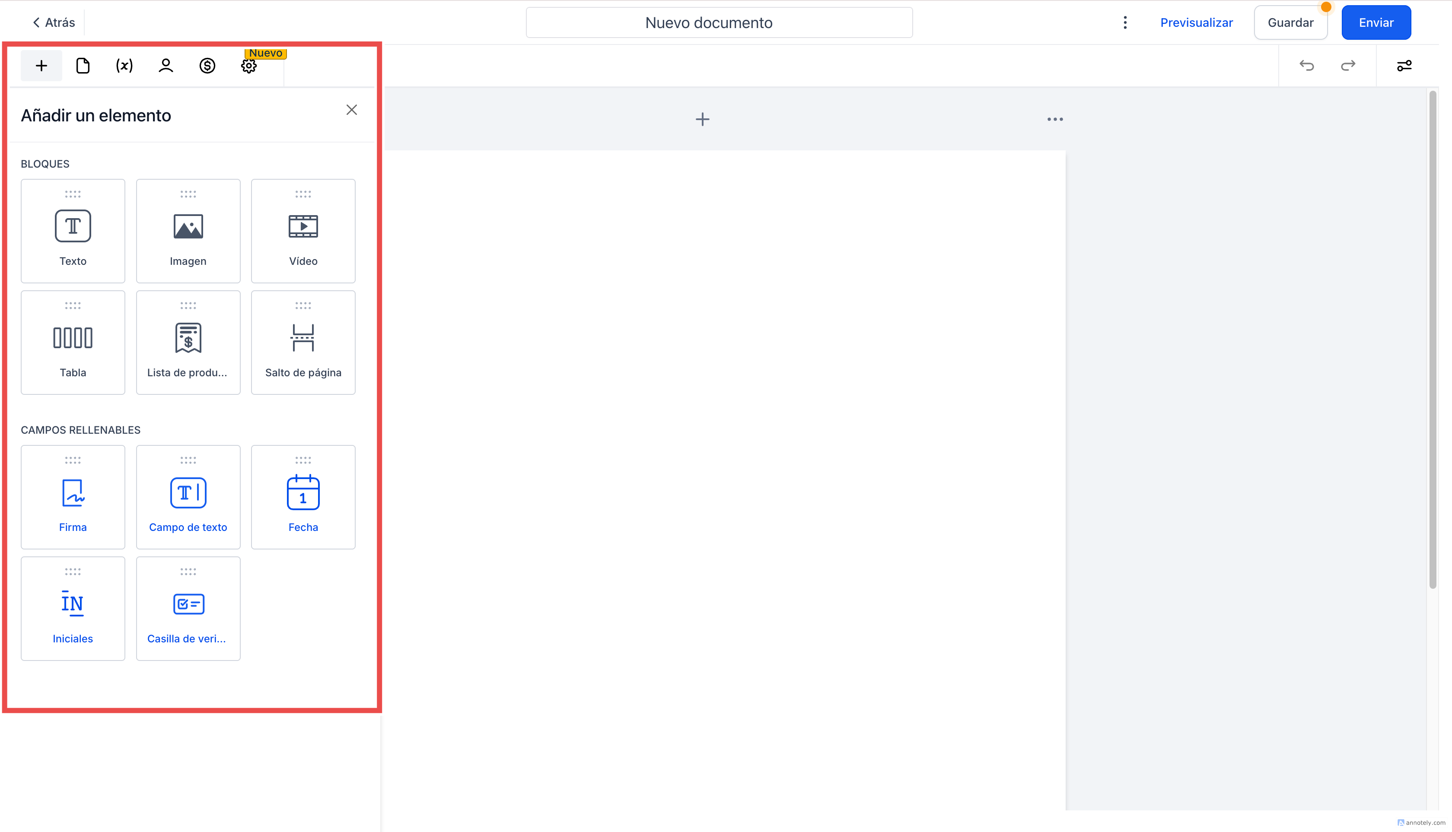This screenshot has width=1452, height=832.
Task: Insert a Tabla block
Action: tap(73, 342)
